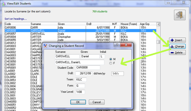Select student row CAR0006 CARR Julia
Screen dimensions: 191x111
coord(80,28)
